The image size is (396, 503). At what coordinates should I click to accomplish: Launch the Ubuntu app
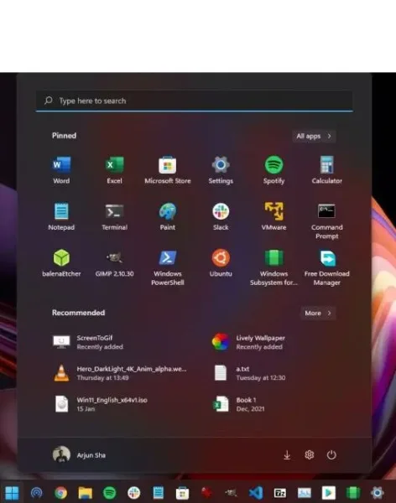[x=221, y=263]
